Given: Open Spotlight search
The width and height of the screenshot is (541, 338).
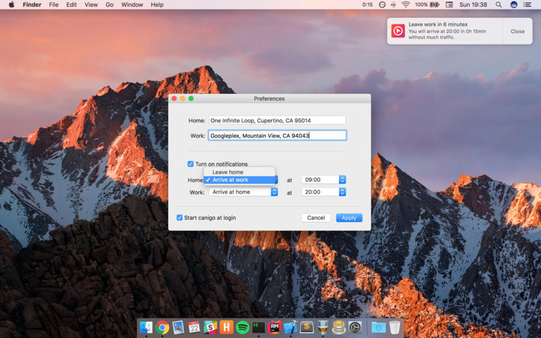Looking at the screenshot, I should (x=498, y=5).
